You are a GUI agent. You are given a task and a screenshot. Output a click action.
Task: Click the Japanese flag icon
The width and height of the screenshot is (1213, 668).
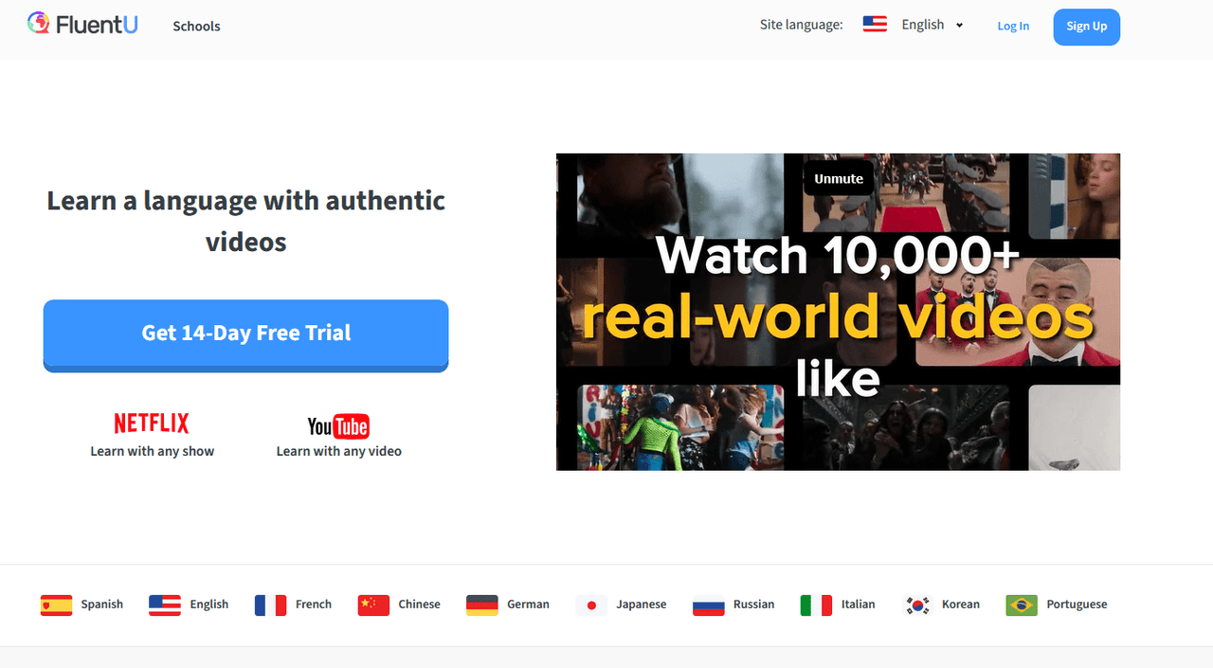click(591, 605)
